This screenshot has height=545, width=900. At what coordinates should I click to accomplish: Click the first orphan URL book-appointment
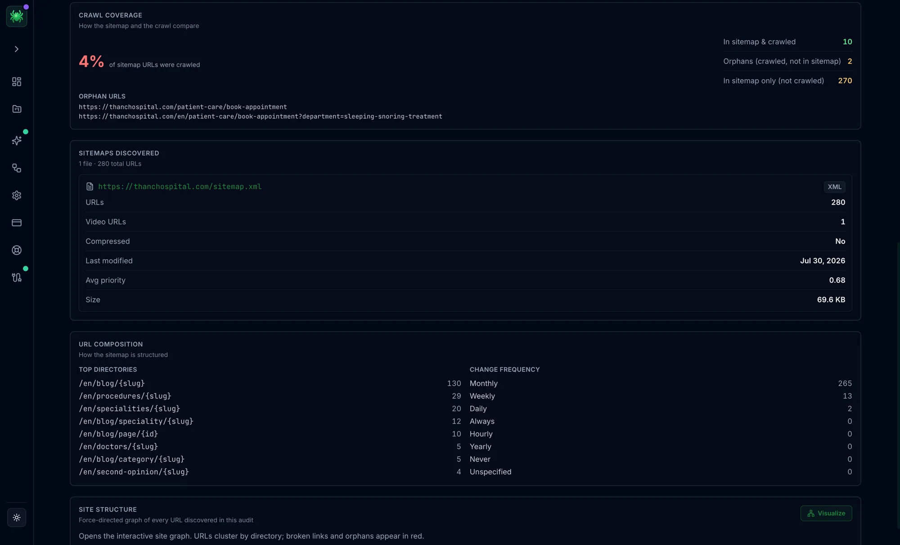183,107
